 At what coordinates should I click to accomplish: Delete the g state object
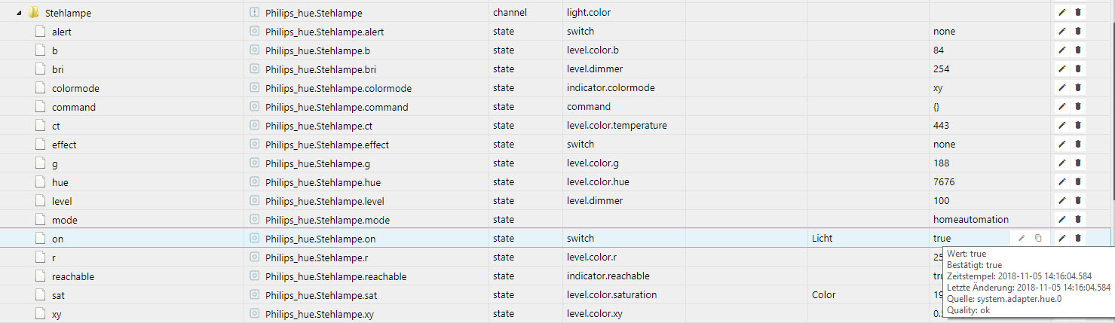(x=1078, y=163)
